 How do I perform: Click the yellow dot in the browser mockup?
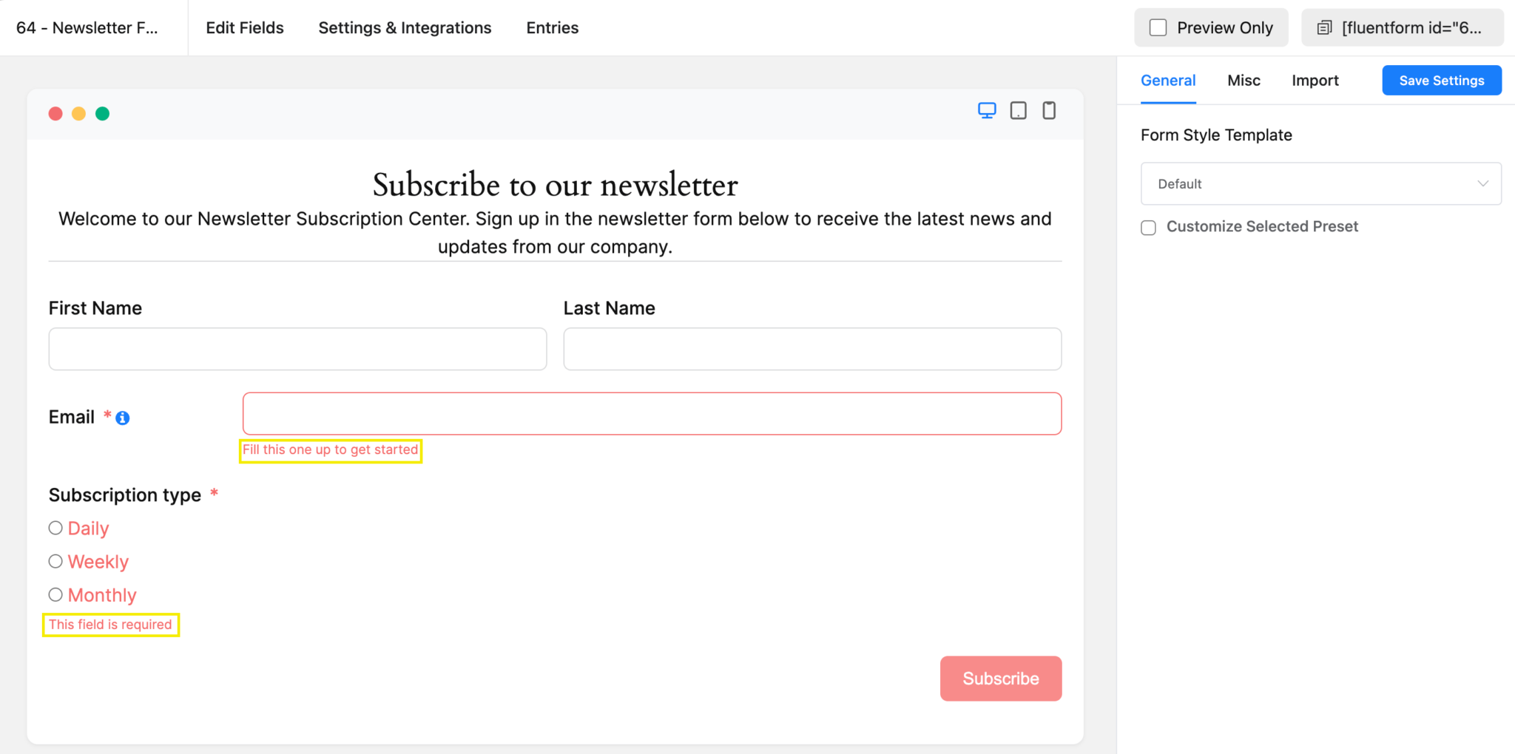[x=79, y=113]
